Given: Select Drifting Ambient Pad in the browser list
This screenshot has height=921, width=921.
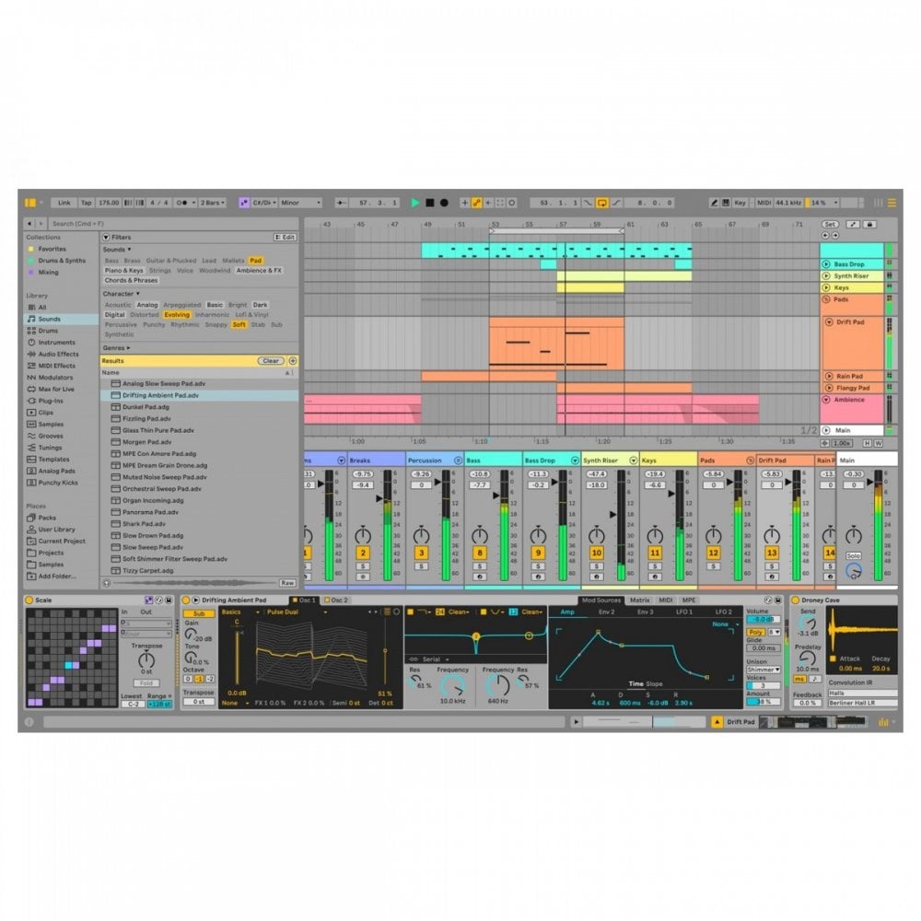Looking at the screenshot, I should coord(161,394).
